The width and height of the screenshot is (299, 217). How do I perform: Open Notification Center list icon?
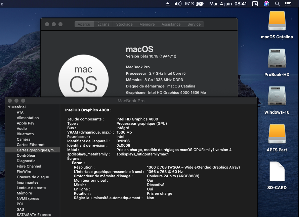[288, 4]
